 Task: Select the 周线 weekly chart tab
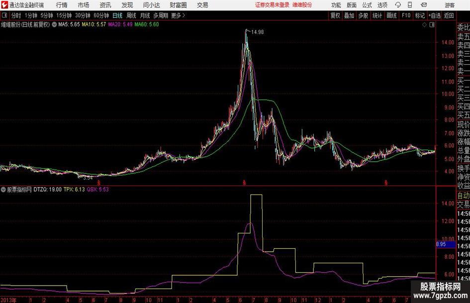131,15
